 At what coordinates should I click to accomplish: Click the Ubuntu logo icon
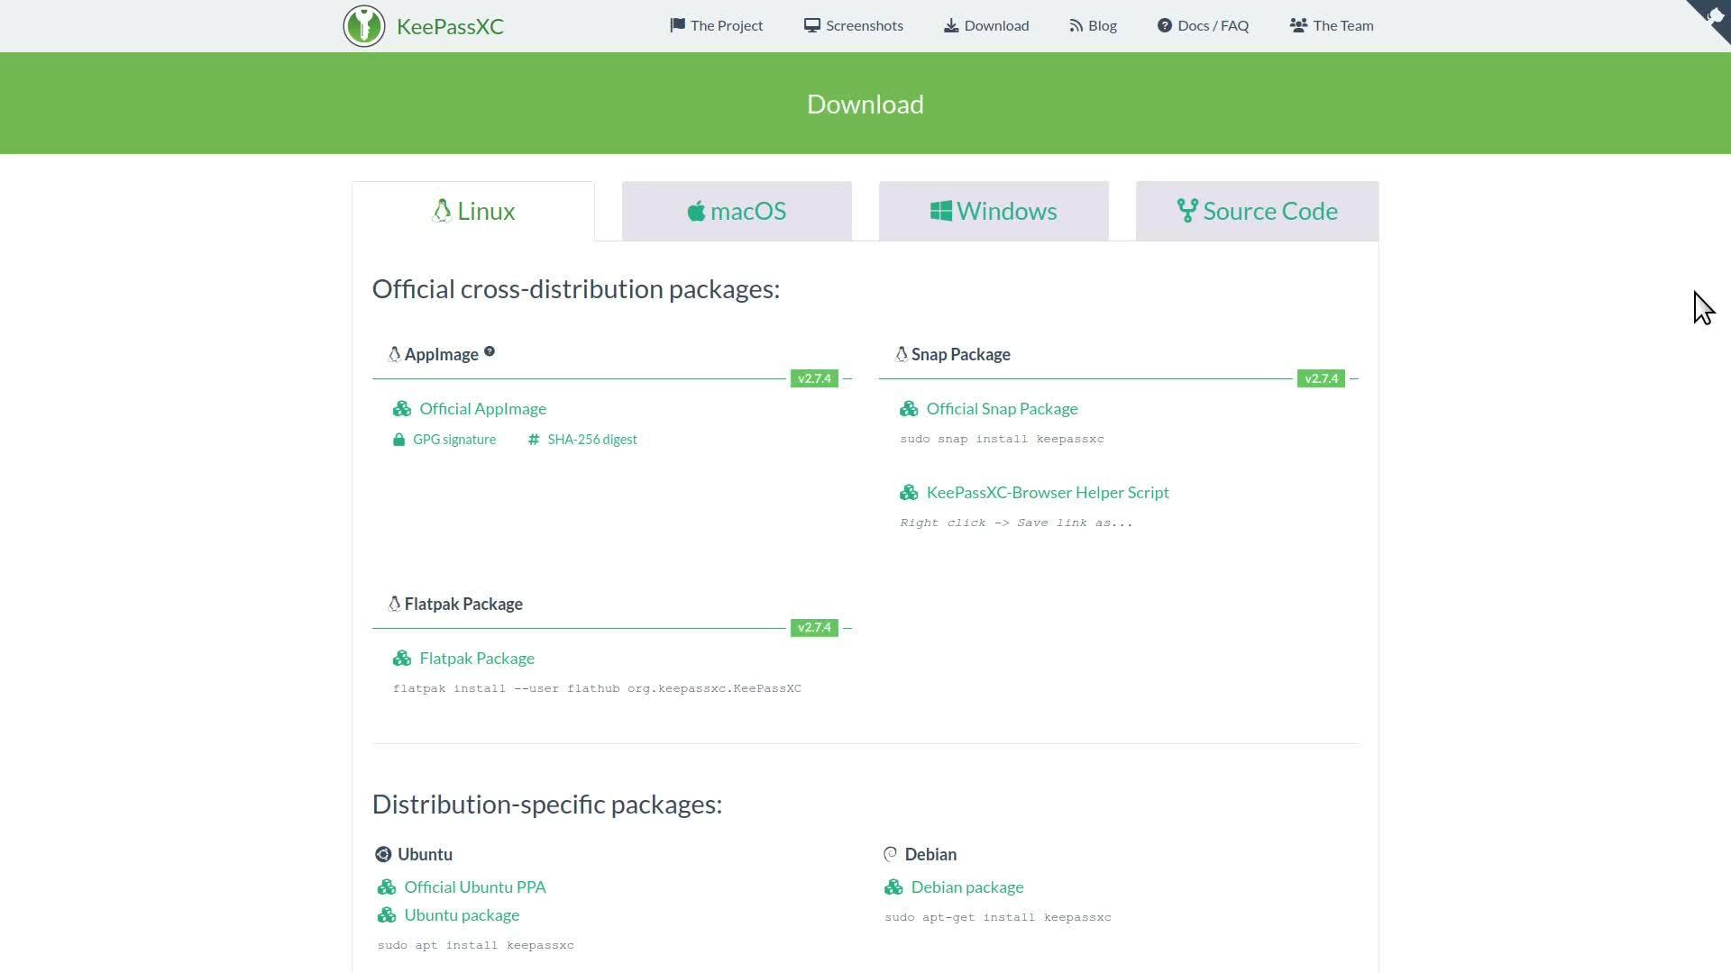point(383,855)
